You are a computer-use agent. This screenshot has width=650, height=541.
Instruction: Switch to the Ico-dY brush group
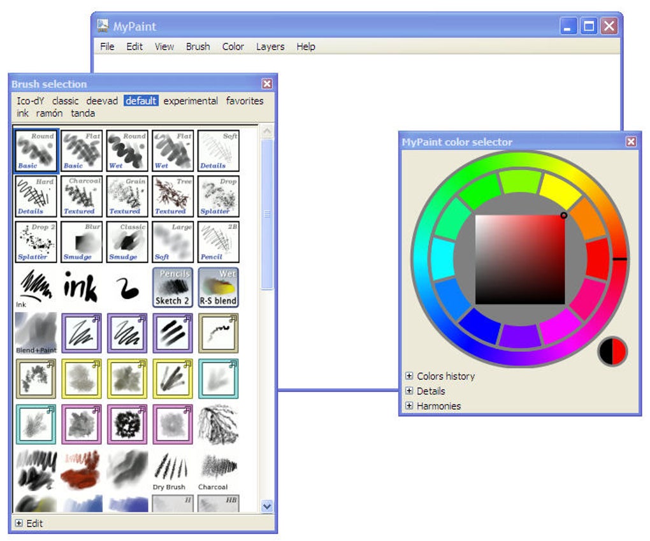30,101
